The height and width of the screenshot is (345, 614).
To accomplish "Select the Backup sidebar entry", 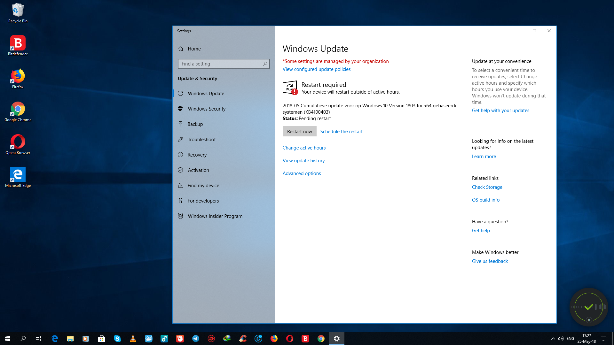I will click(x=195, y=124).
